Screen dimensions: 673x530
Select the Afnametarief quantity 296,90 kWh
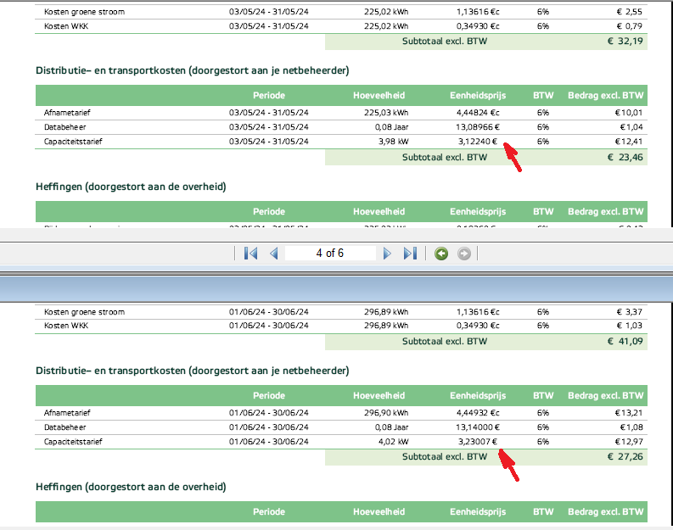[386, 413]
